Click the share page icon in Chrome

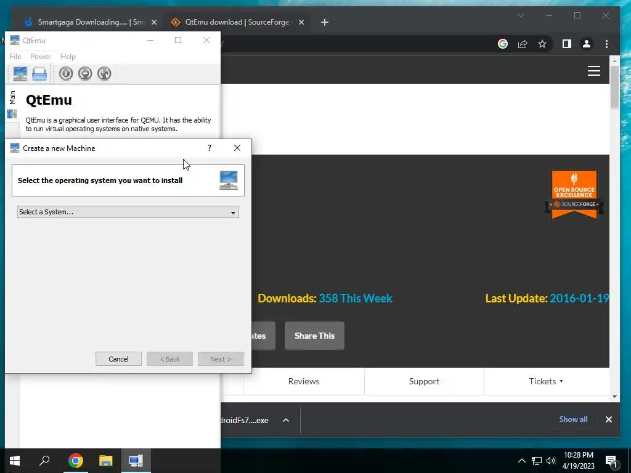point(523,44)
